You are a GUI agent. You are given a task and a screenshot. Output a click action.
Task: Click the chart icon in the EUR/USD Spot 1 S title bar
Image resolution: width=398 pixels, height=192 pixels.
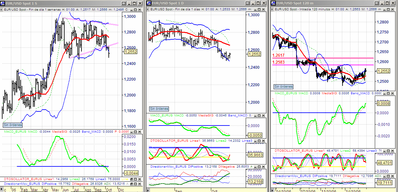3,3
